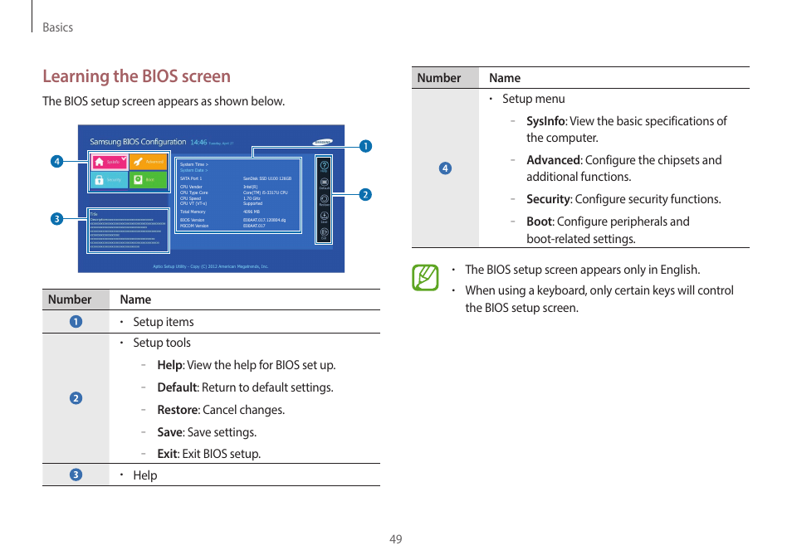This screenshot has width=792, height=560.
Task: Click the 'CPU Vendor' row label
Action: [x=191, y=187]
